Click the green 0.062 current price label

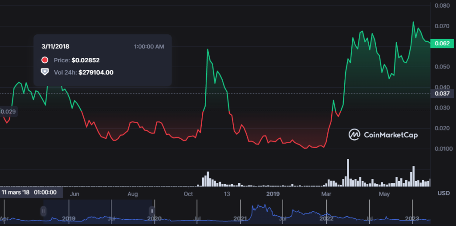442,44
